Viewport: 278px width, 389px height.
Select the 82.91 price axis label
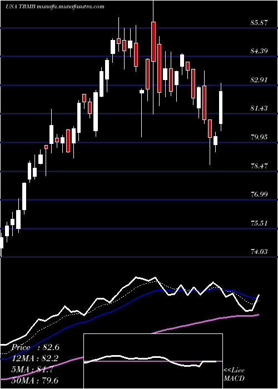(259, 80)
